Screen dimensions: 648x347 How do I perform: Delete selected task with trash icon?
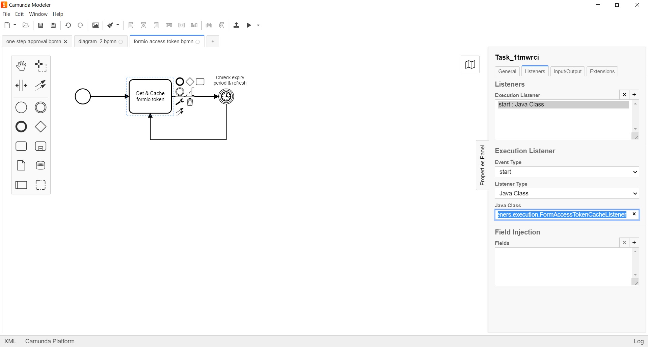[190, 102]
